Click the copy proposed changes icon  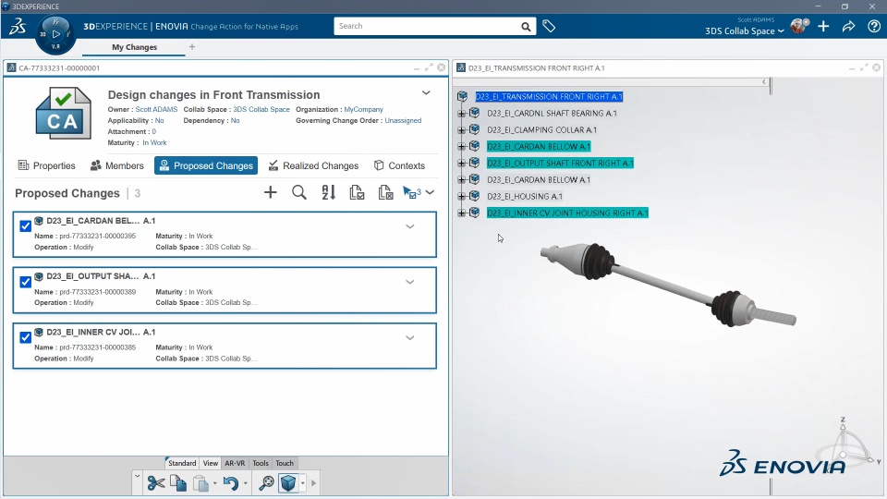point(357,192)
